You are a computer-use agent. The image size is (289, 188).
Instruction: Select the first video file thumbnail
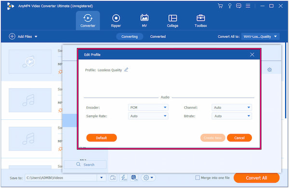tap(30, 62)
